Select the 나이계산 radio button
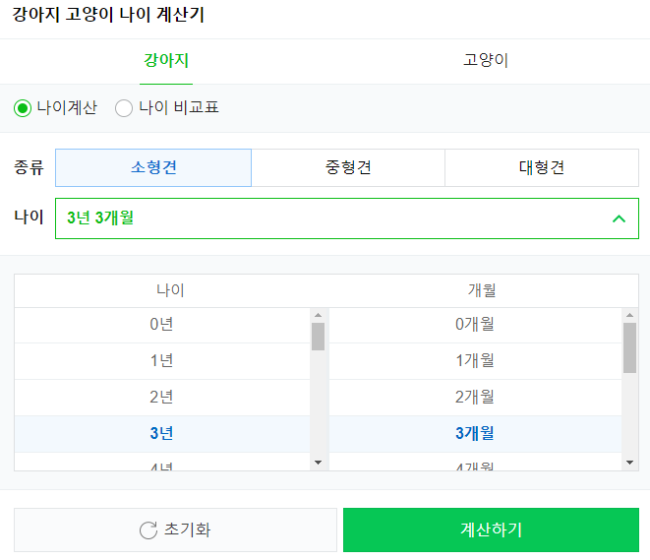 point(23,108)
